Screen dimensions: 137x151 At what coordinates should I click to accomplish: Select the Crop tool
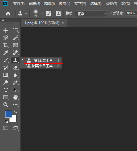tap(6, 45)
